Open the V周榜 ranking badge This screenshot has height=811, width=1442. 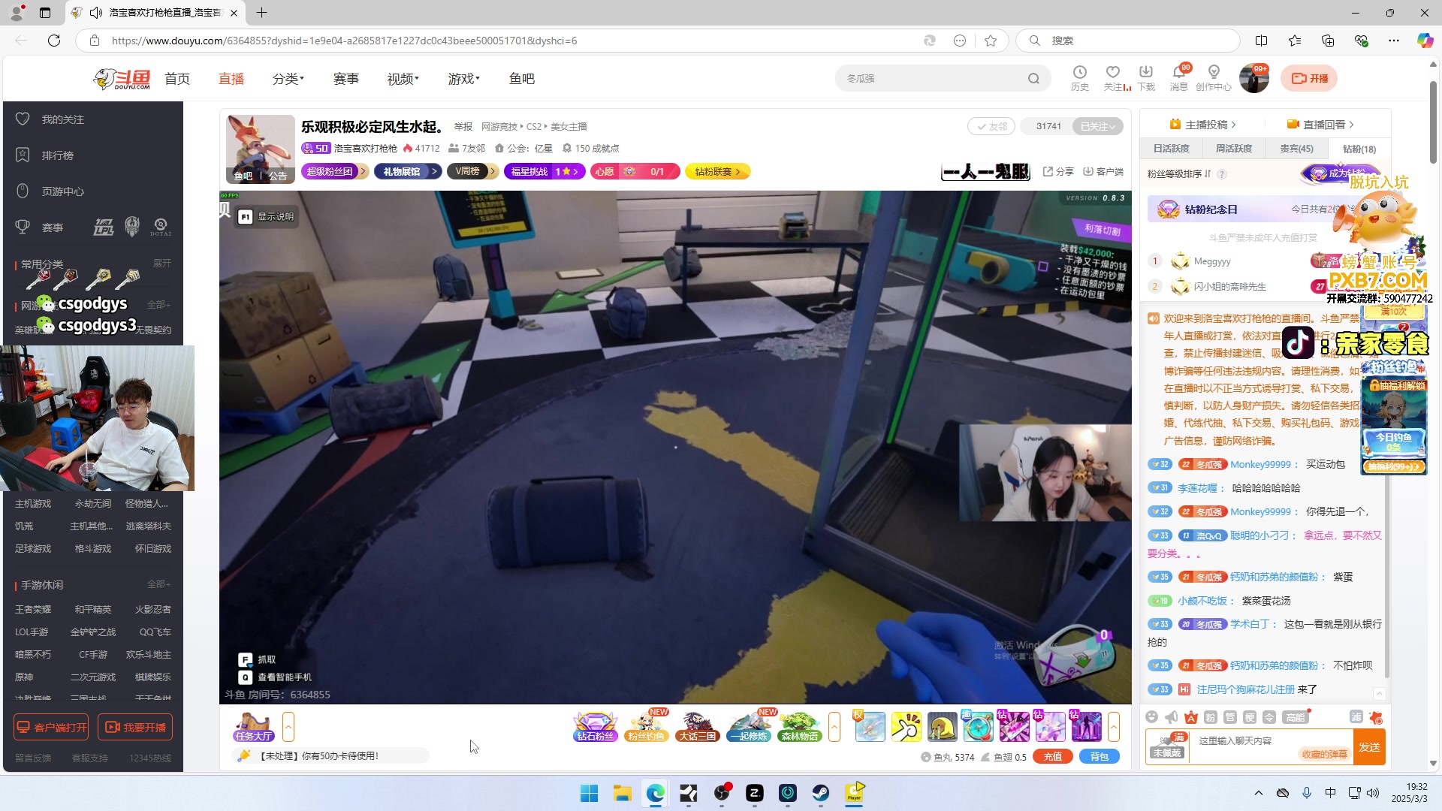pyautogui.click(x=473, y=172)
